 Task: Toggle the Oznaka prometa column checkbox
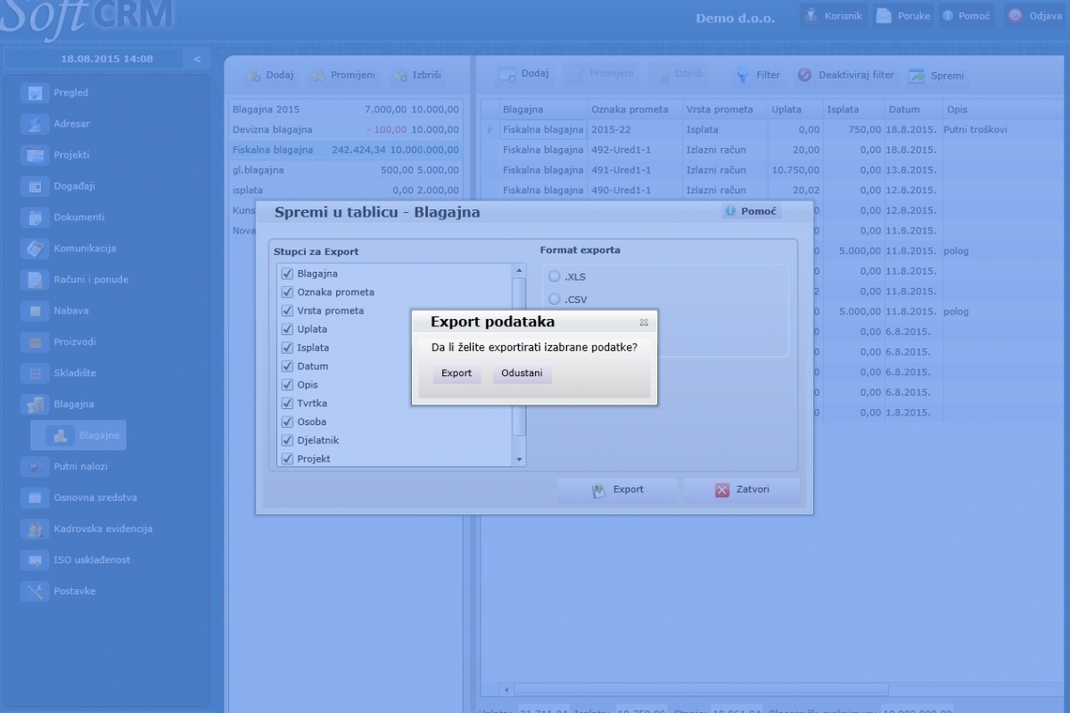pyautogui.click(x=287, y=292)
